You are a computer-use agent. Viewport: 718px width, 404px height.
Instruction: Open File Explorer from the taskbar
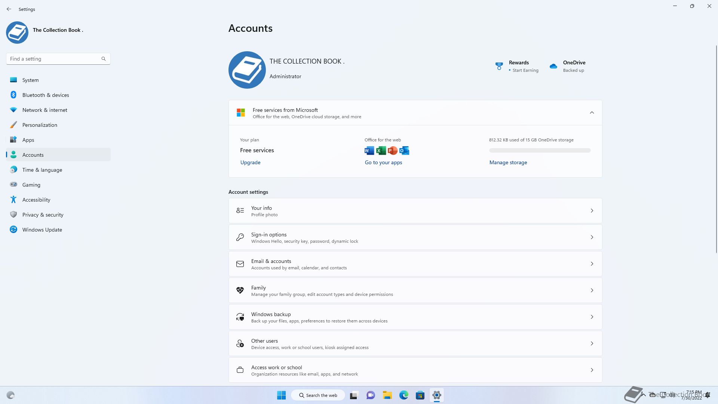387,395
